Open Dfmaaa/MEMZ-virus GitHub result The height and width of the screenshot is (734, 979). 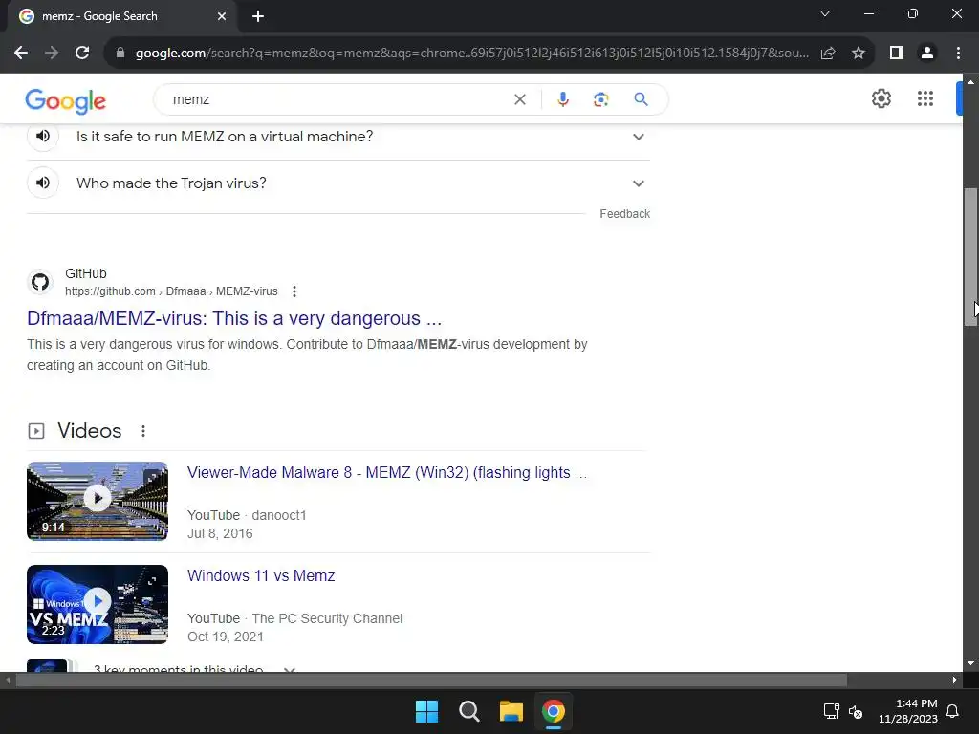(x=234, y=318)
